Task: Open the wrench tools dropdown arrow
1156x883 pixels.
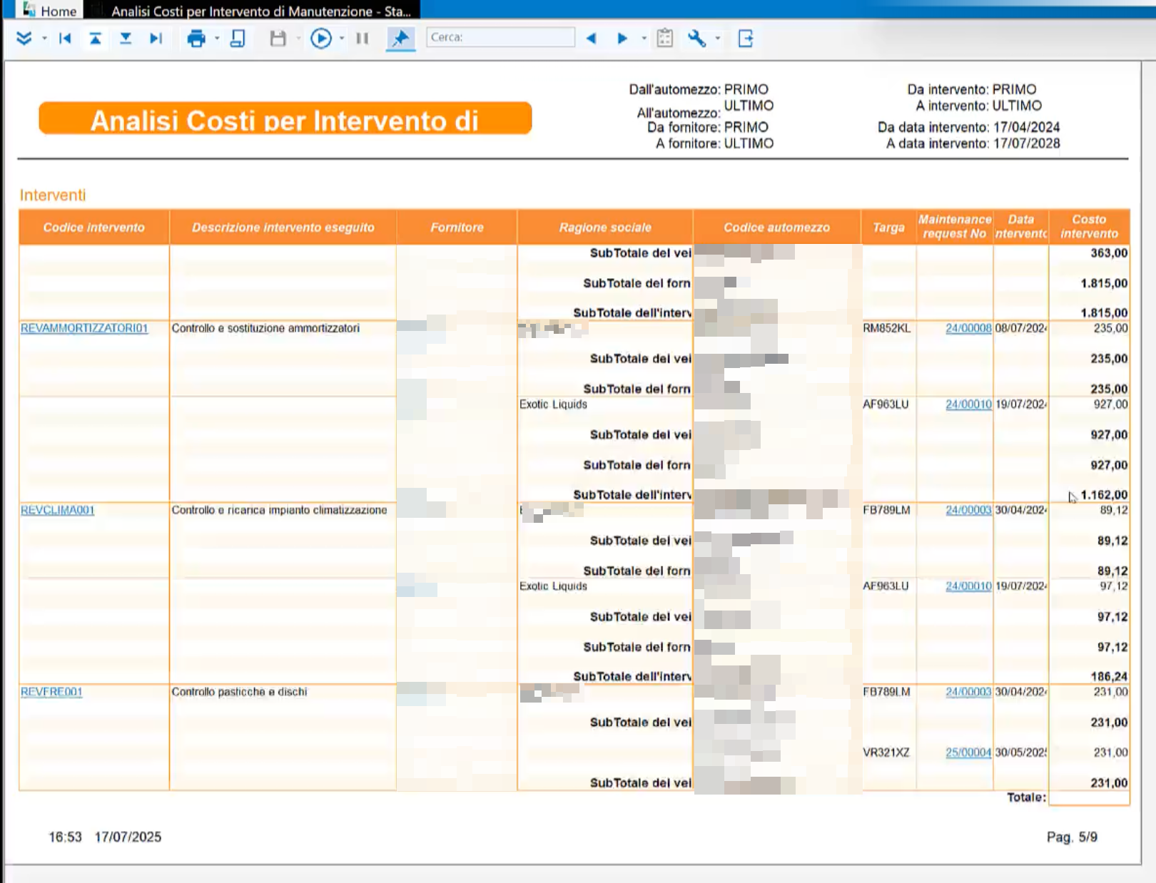Action: click(718, 39)
